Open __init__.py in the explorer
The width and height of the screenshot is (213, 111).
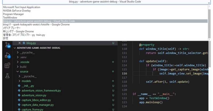tap(28, 86)
